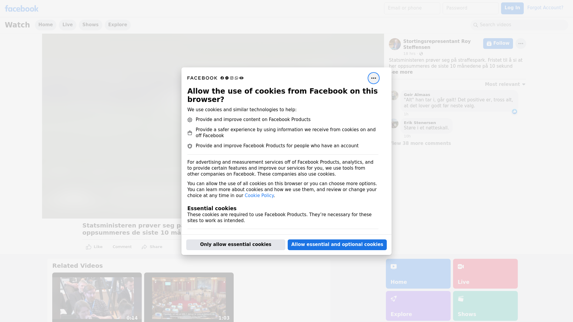Click the public globe icon next to 18 hrs
This screenshot has height=322, width=573.
tap(421, 54)
